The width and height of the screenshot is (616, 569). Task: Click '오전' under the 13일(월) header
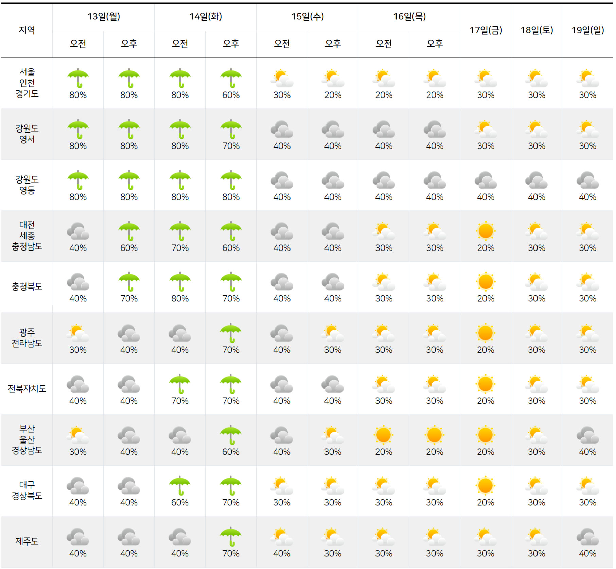(78, 44)
